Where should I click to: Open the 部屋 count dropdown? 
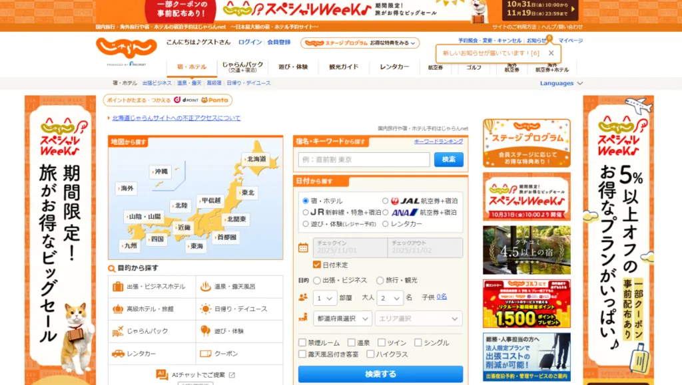tap(324, 298)
